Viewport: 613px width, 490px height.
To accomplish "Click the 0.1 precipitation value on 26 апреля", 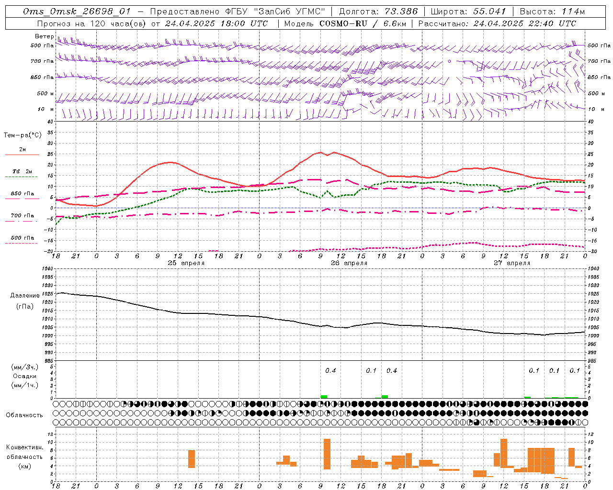I will [371, 370].
